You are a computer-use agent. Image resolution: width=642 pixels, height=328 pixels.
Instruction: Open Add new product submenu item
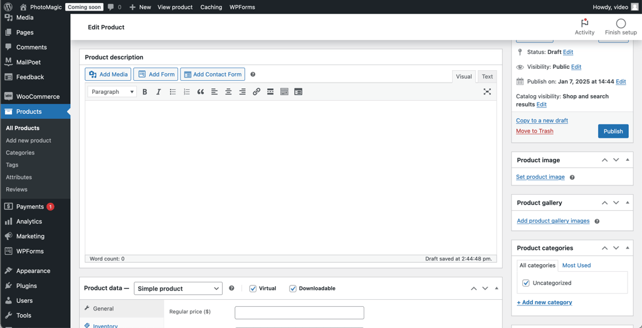29,140
